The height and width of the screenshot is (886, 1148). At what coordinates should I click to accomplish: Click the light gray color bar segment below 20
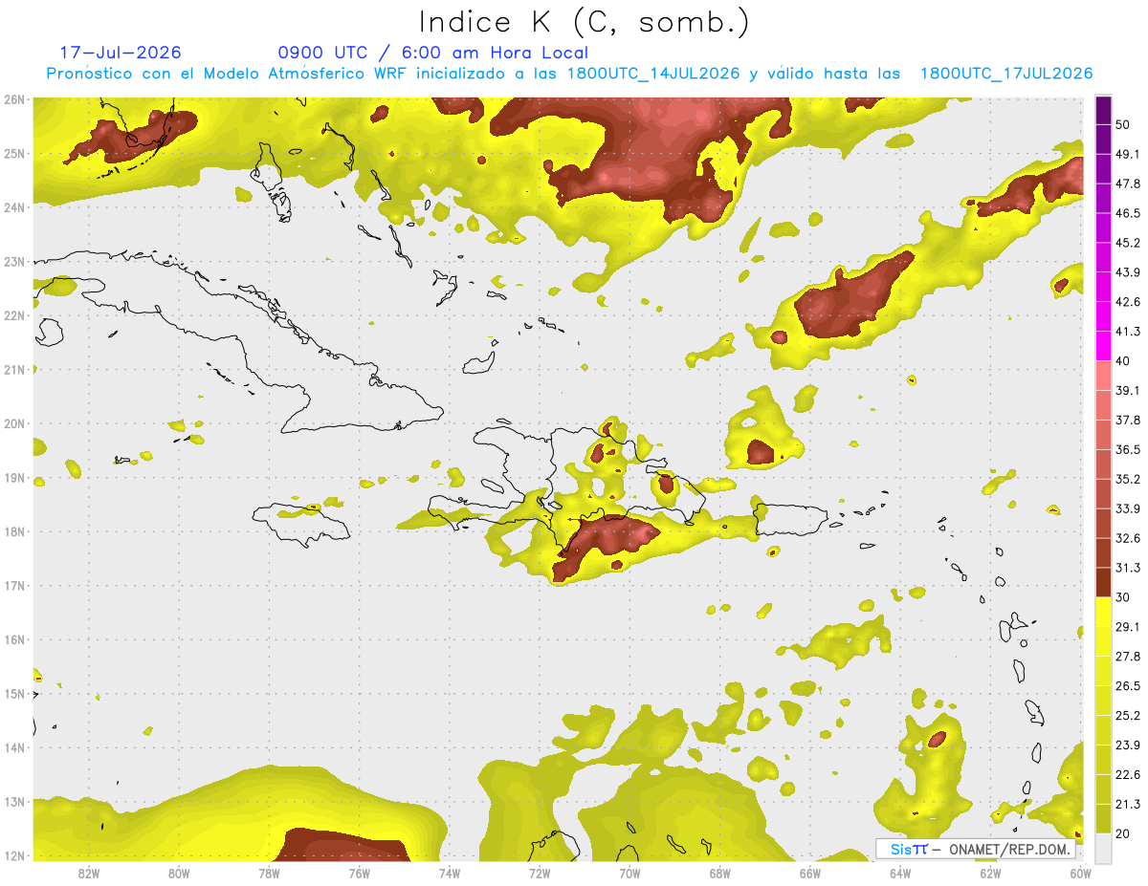tap(1103, 847)
